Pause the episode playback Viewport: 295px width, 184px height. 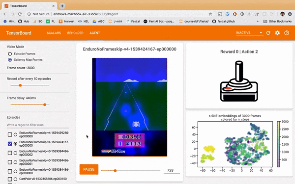click(89, 169)
